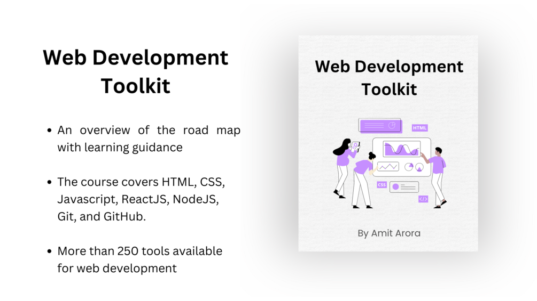Click the Git, and GitHub text line

click(x=102, y=216)
